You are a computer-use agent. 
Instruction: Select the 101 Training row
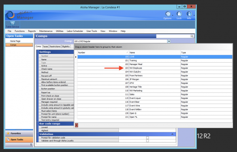(155, 61)
